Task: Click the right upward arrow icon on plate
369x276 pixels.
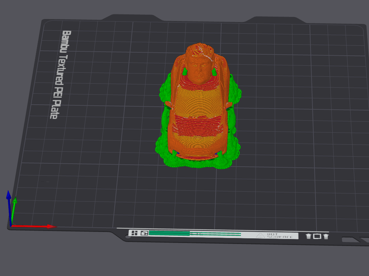Action: tap(326, 236)
